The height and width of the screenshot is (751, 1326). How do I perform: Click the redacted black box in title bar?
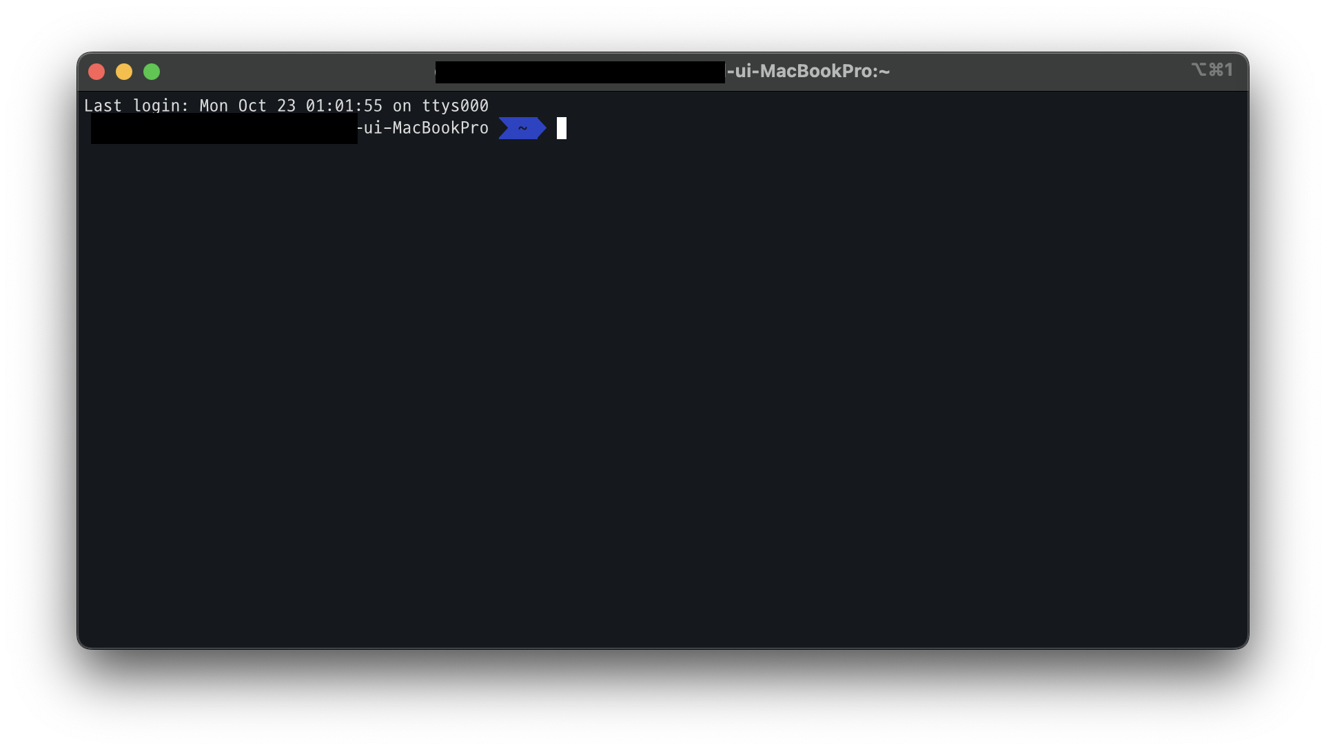(580, 72)
